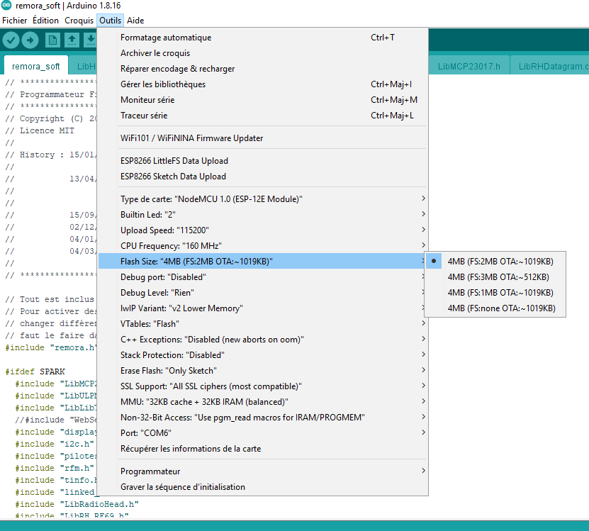This screenshot has height=531, width=589.
Task: Click the Verify checkmark toolbar icon
Action: point(11,40)
